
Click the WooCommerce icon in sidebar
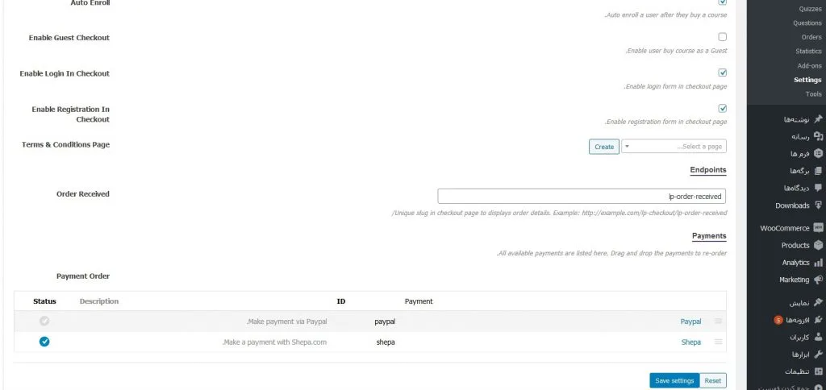coord(818,228)
